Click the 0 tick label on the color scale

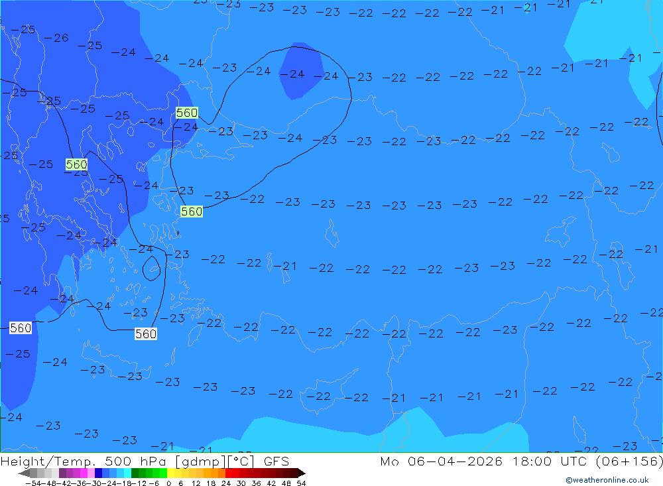168,483
